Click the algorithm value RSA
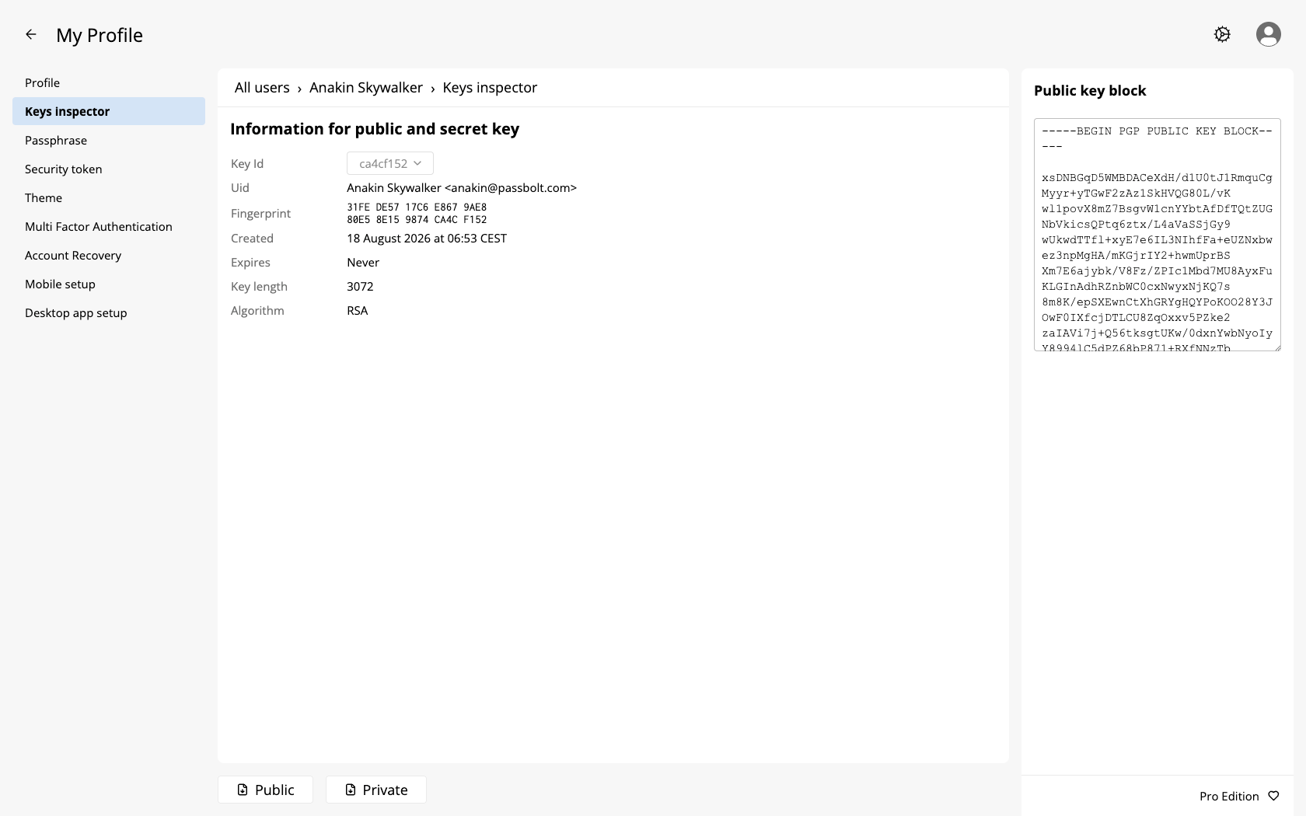Image resolution: width=1306 pixels, height=816 pixels. [x=358, y=311]
